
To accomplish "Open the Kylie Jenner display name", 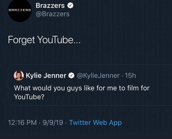I will tap(46, 76).
